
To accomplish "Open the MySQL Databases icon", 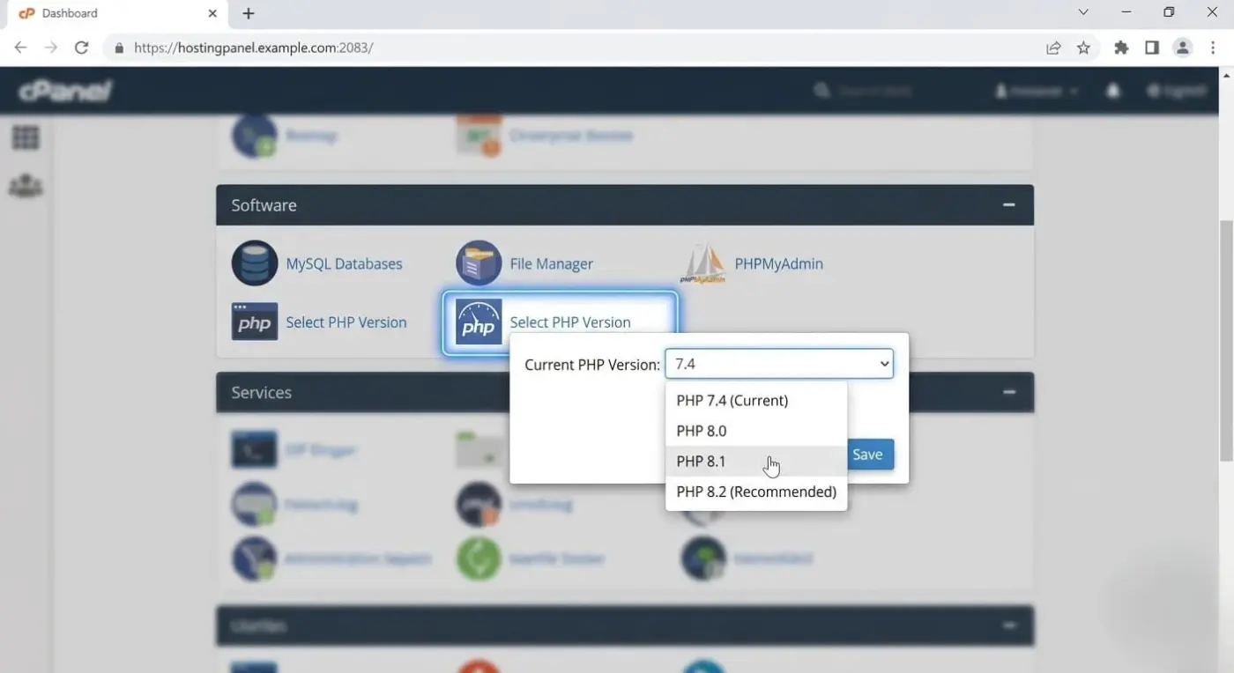I will [x=255, y=263].
